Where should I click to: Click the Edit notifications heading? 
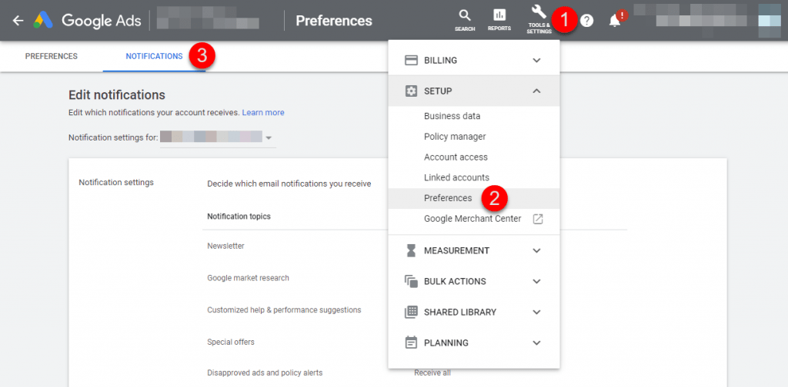point(117,94)
